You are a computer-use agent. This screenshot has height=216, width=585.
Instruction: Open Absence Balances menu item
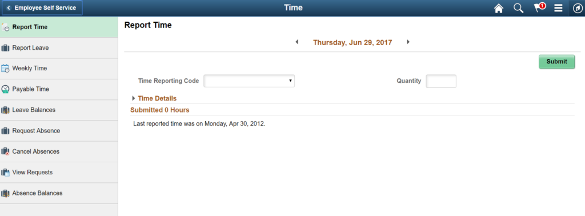point(59,193)
